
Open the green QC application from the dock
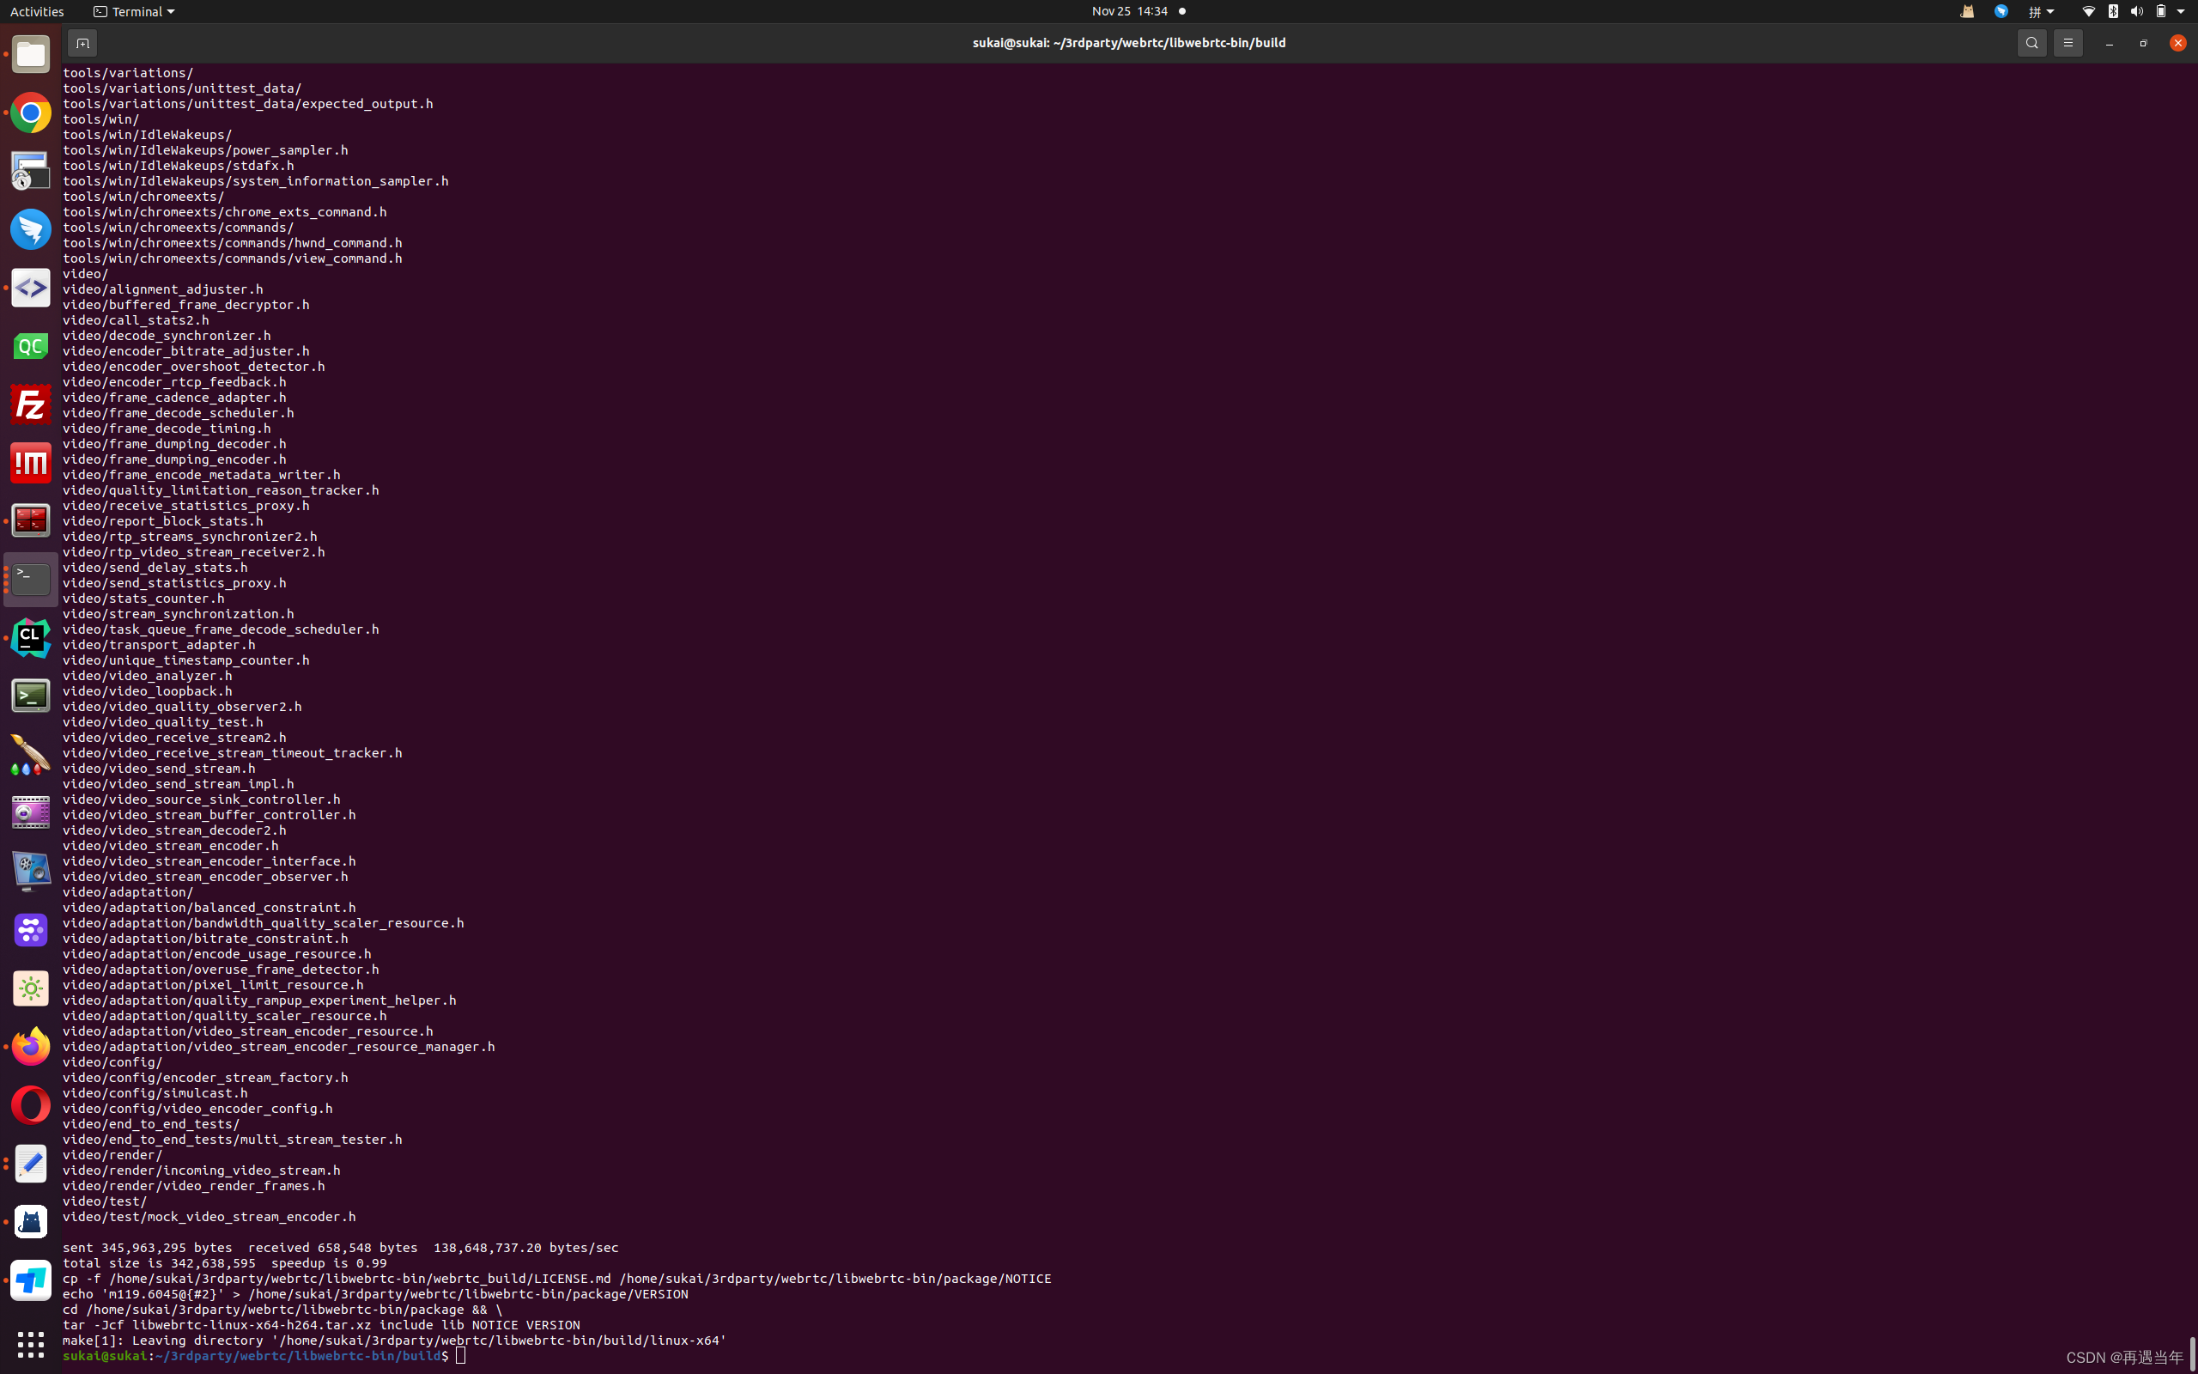point(30,345)
